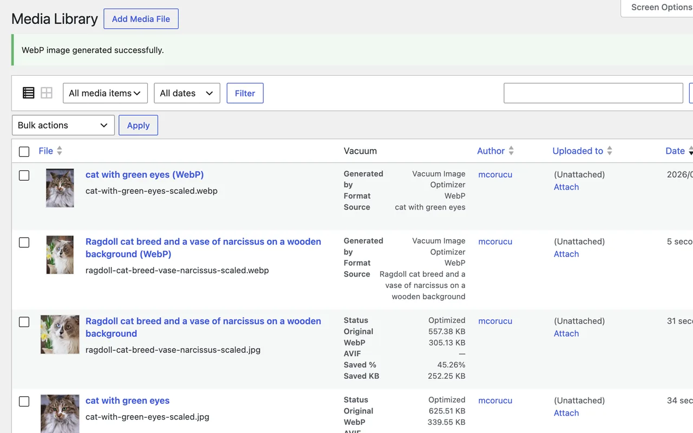The image size is (693, 433).
Task: Click the Add Media File button
Action: click(x=141, y=19)
